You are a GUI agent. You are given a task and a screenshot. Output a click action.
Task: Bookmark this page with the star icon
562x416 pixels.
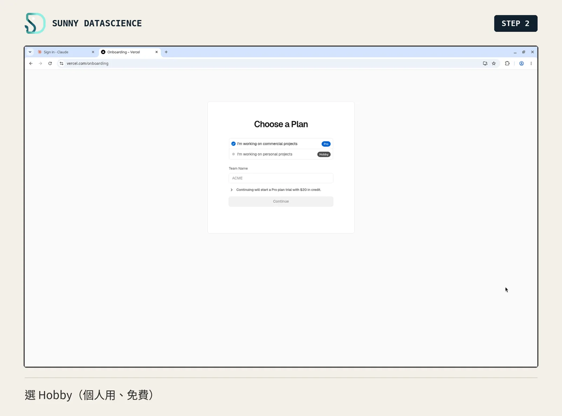[494, 64]
